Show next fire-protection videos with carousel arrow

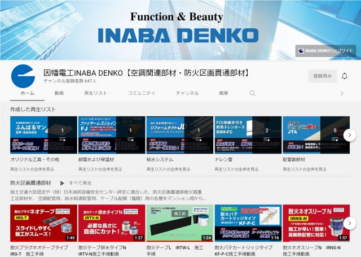[x=350, y=223]
